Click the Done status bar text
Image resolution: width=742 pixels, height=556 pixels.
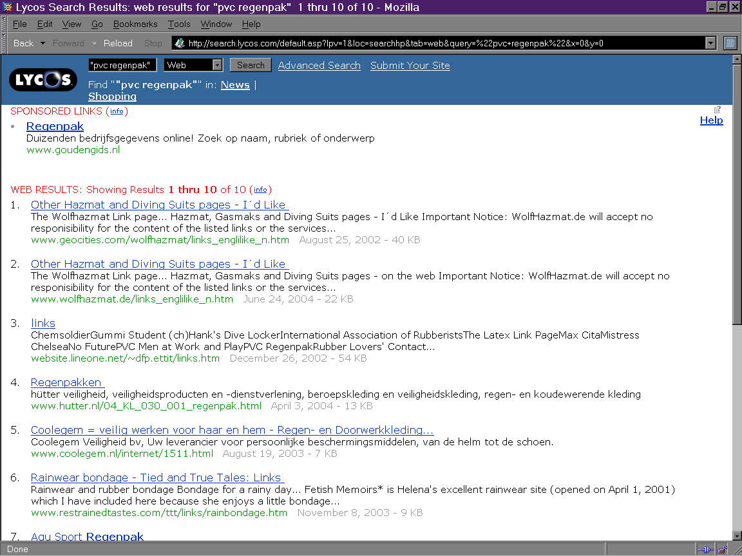coord(17,550)
